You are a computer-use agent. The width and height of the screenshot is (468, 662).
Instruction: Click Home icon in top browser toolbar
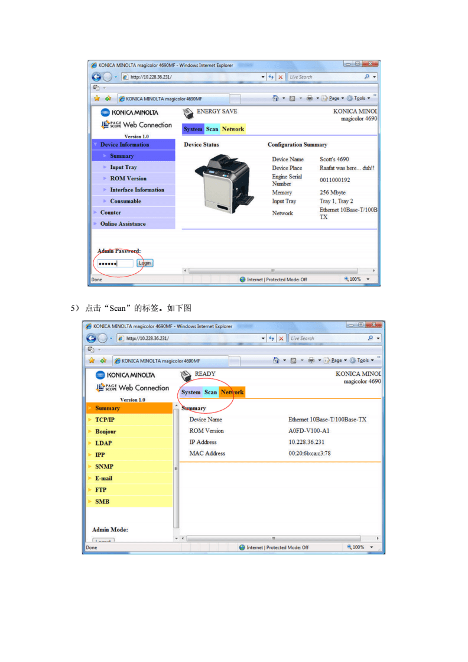tap(275, 98)
